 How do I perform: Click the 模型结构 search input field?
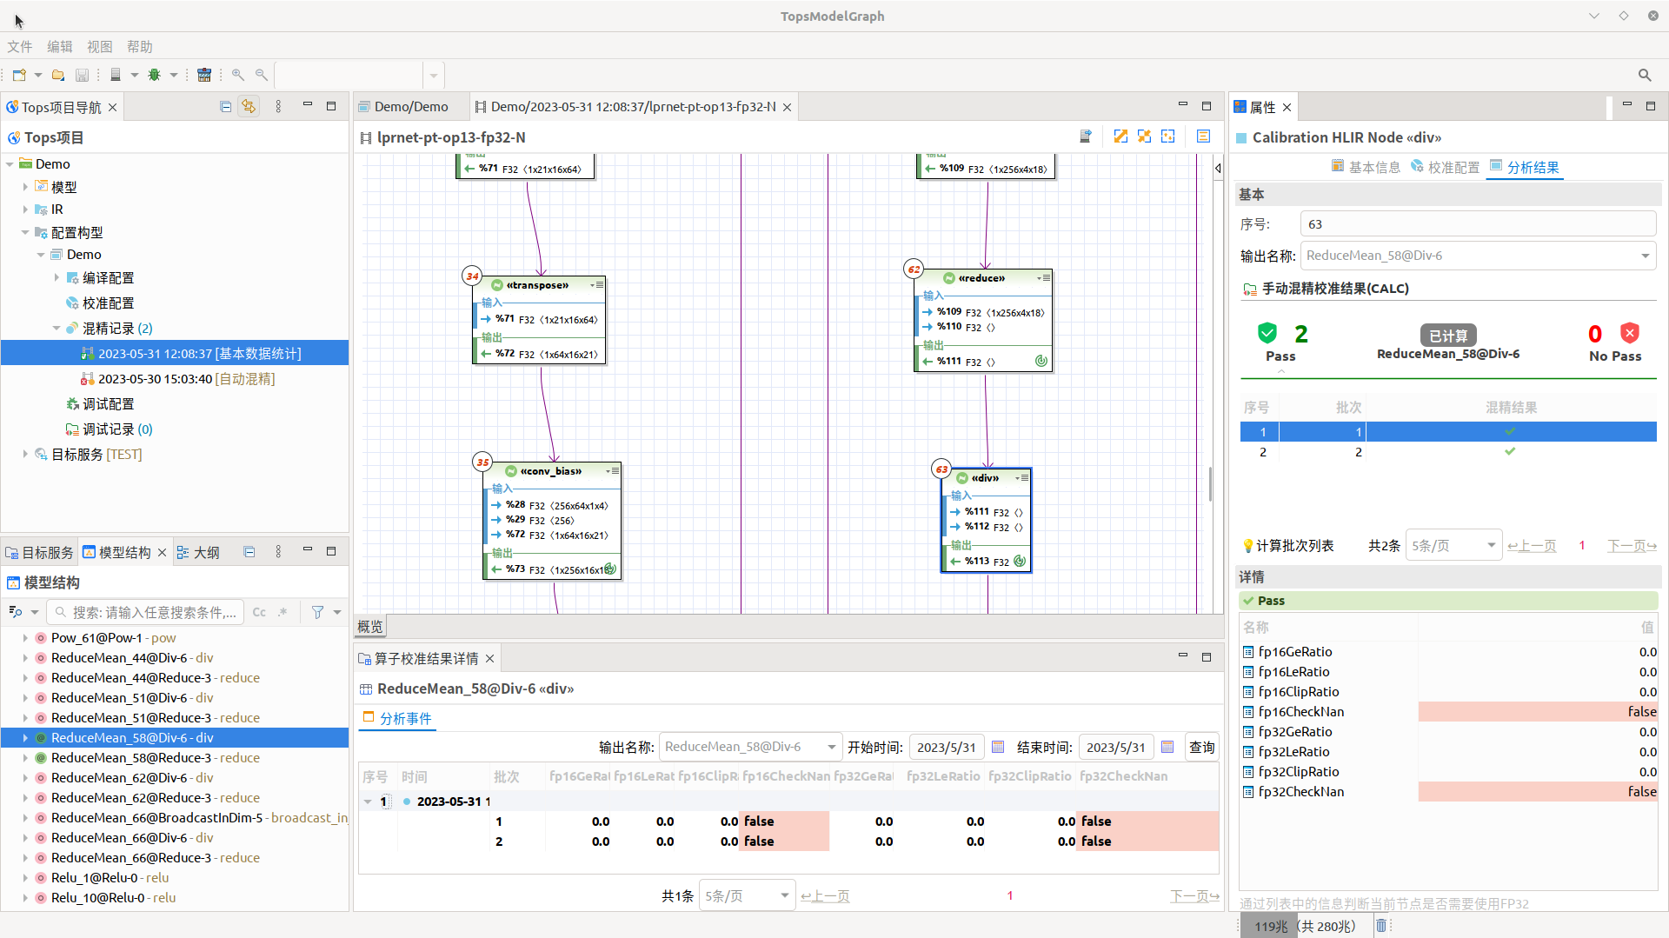point(144,612)
